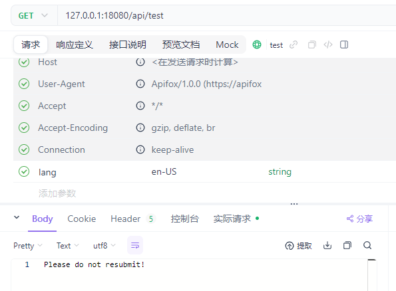This screenshot has height=291, width=396.
Task: Click the info icon beside User-Agent
Action: pos(140,84)
